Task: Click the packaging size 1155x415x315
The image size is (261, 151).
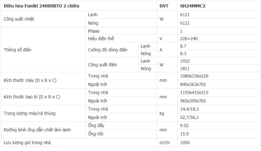Action: [194, 92]
